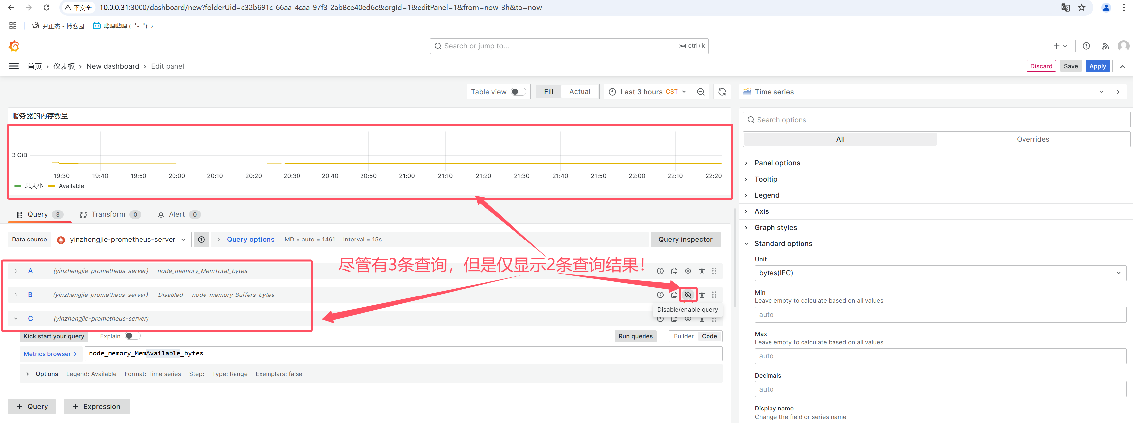Image resolution: width=1133 pixels, height=423 pixels.
Task: Select the Actual display mode
Action: (579, 91)
